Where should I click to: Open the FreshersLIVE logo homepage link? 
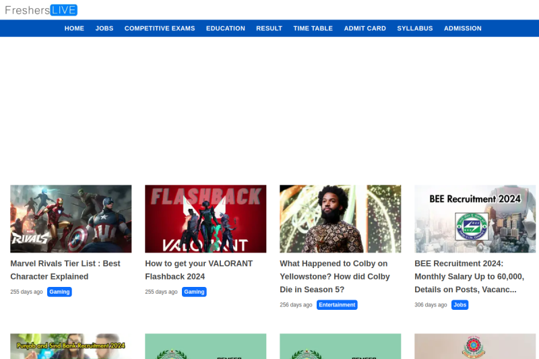[41, 10]
